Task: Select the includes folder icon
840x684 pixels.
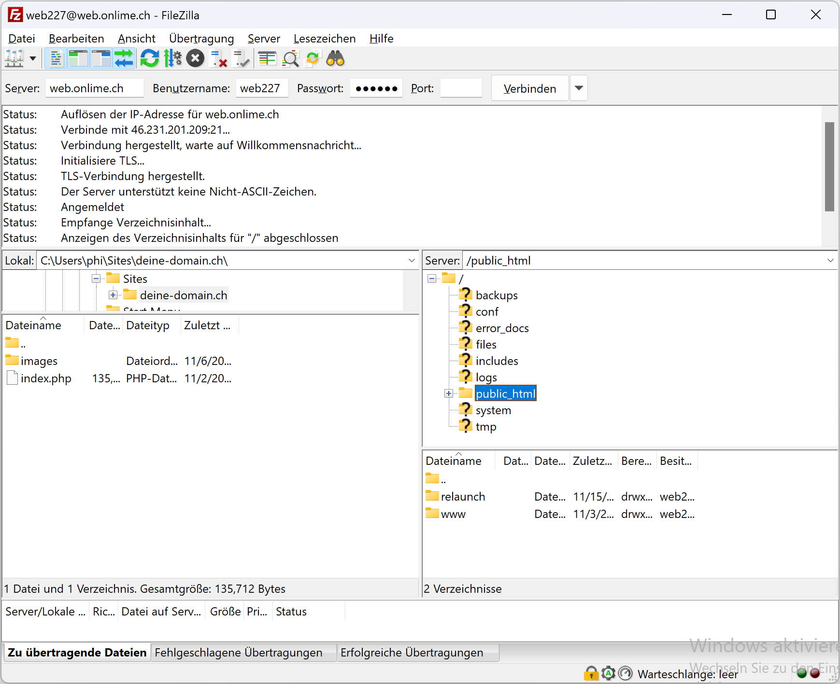Action: [466, 360]
